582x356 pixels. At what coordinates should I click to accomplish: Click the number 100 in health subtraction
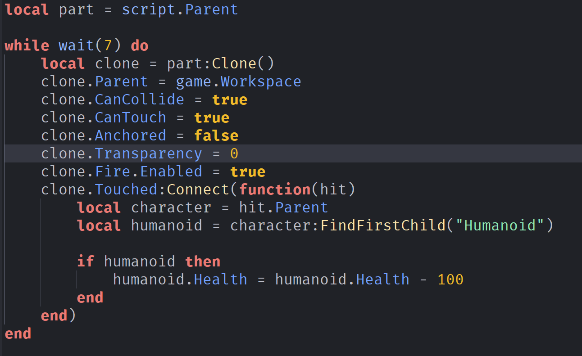point(450,279)
